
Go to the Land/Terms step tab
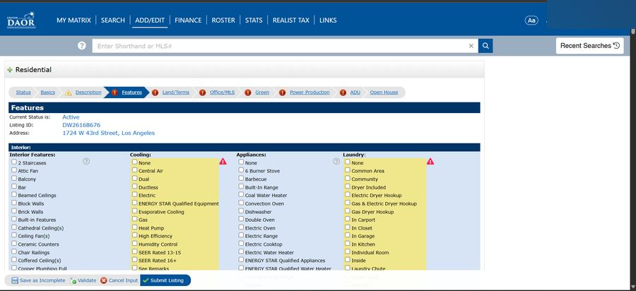coord(176,93)
